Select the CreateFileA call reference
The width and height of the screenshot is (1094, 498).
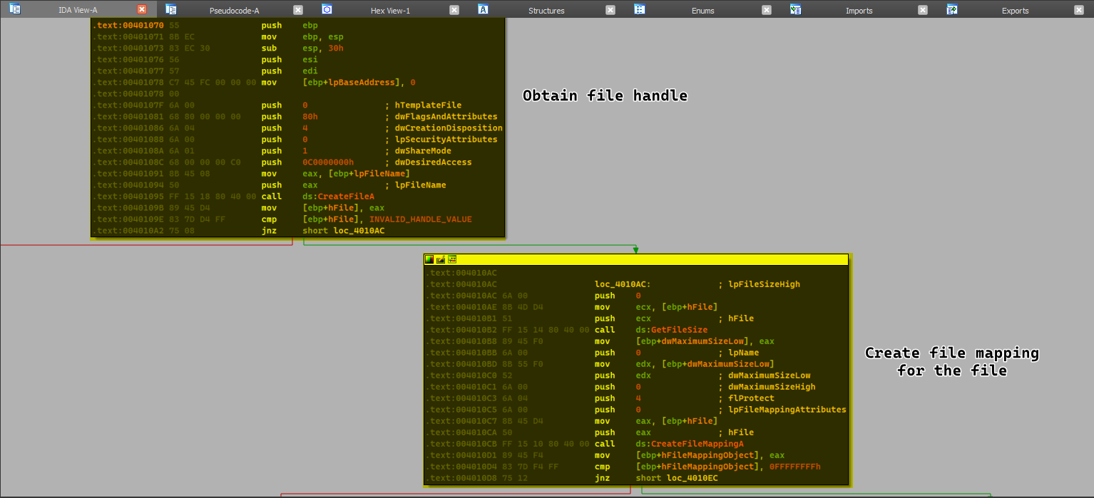[x=347, y=197]
